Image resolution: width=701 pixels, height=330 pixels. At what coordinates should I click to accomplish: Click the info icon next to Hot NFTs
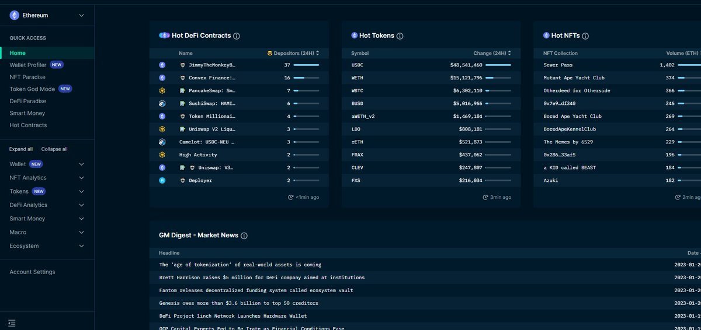[x=585, y=36]
